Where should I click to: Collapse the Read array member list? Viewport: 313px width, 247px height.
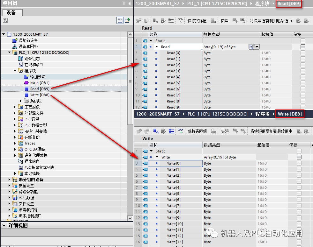[x=156, y=46]
